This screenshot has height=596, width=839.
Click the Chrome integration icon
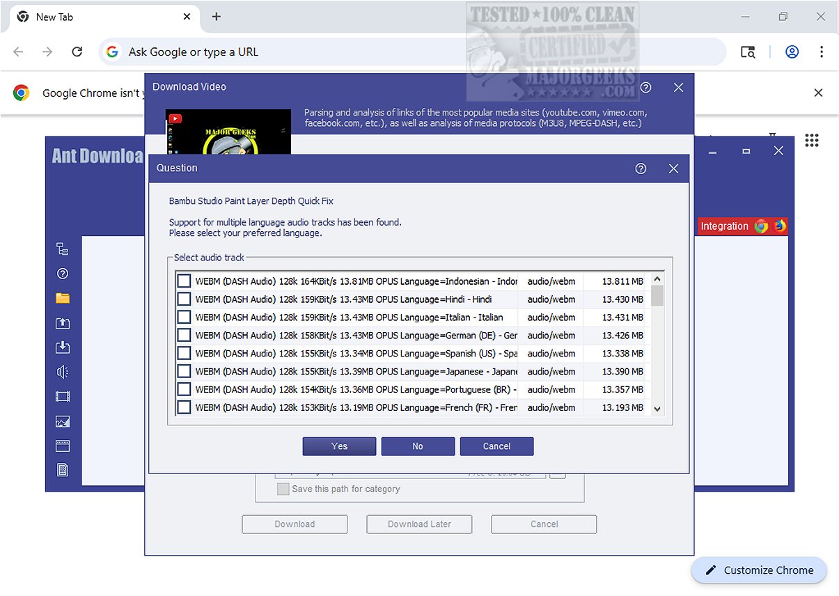tap(761, 226)
